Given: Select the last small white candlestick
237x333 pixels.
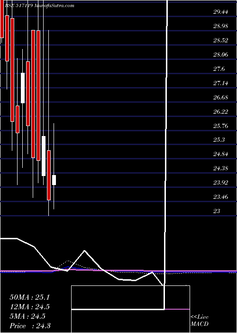Looking at the screenshot, I should coord(54,180).
